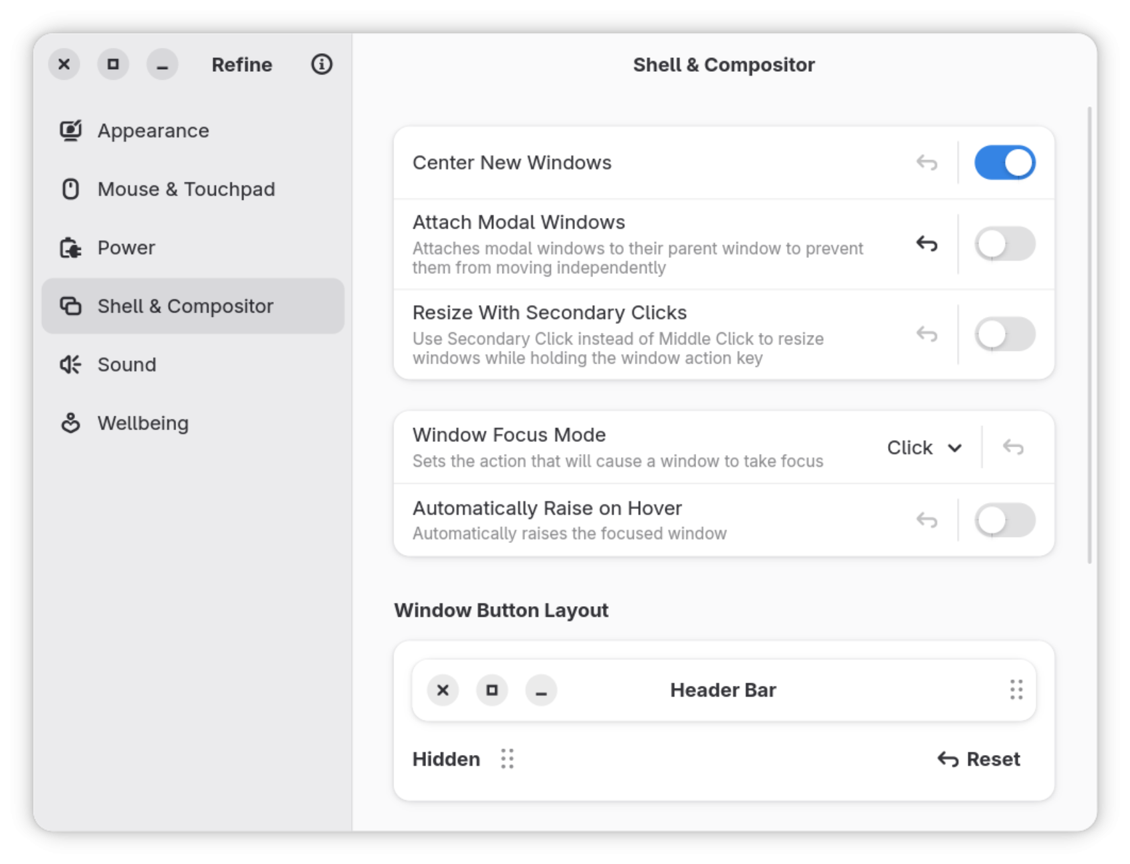This screenshot has width=1130, height=864.
Task: Click the preview minimize button in Header Bar
Action: pos(541,691)
